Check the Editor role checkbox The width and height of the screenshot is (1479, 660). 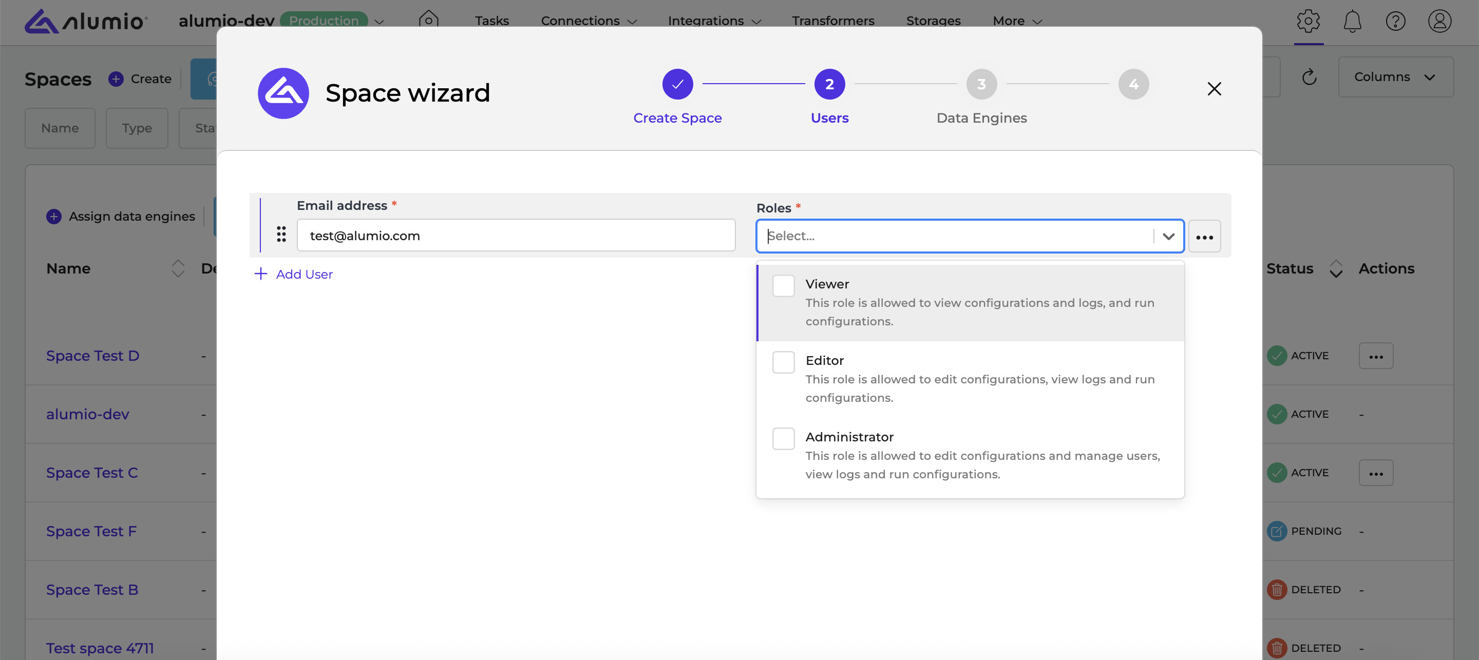click(x=783, y=362)
